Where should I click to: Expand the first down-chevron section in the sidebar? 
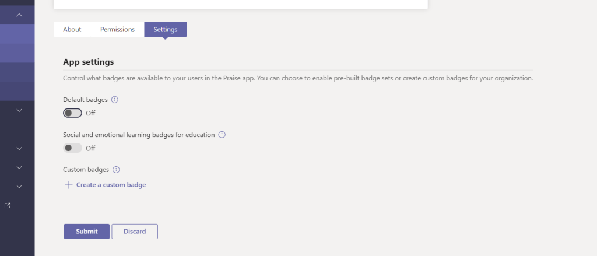pos(19,110)
